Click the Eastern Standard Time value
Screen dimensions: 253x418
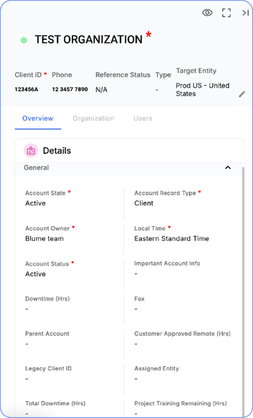[172, 238]
